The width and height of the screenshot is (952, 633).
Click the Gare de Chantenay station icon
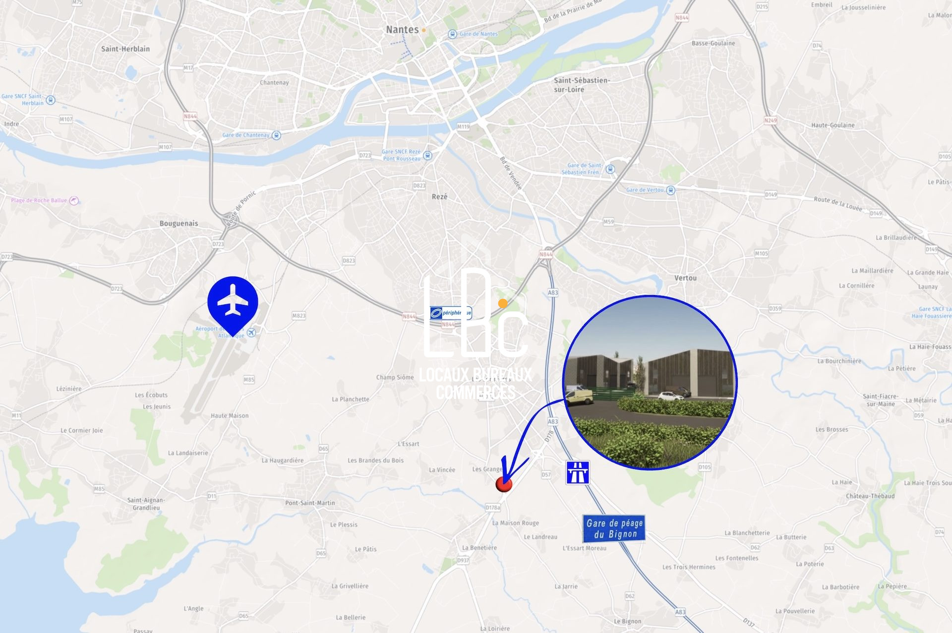[x=277, y=135]
